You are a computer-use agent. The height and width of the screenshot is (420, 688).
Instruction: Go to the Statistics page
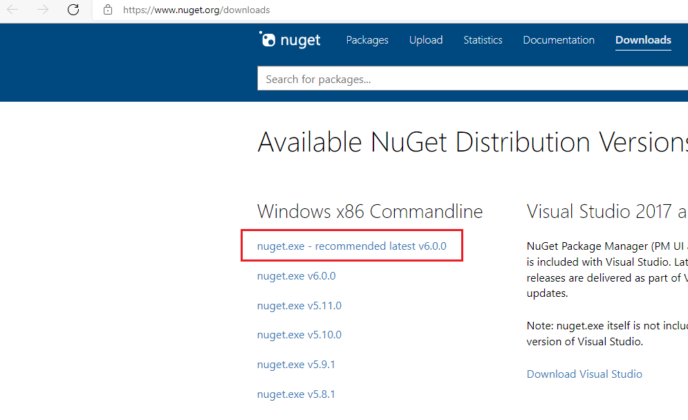tap(483, 40)
